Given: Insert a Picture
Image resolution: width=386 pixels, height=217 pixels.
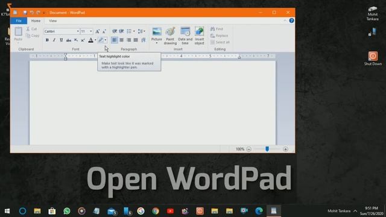Looking at the screenshot, I should click(x=157, y=34).
